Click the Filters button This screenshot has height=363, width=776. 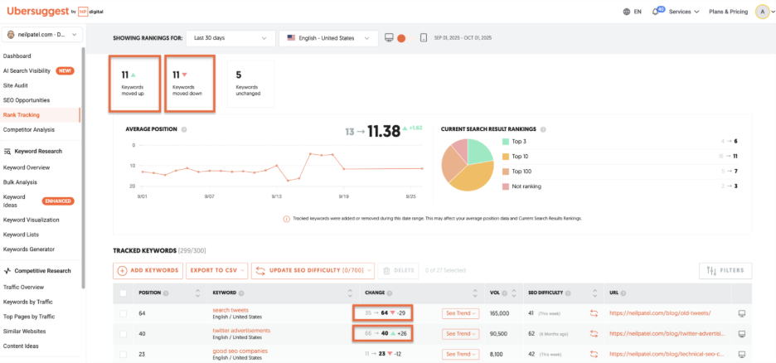click(725, 270)
